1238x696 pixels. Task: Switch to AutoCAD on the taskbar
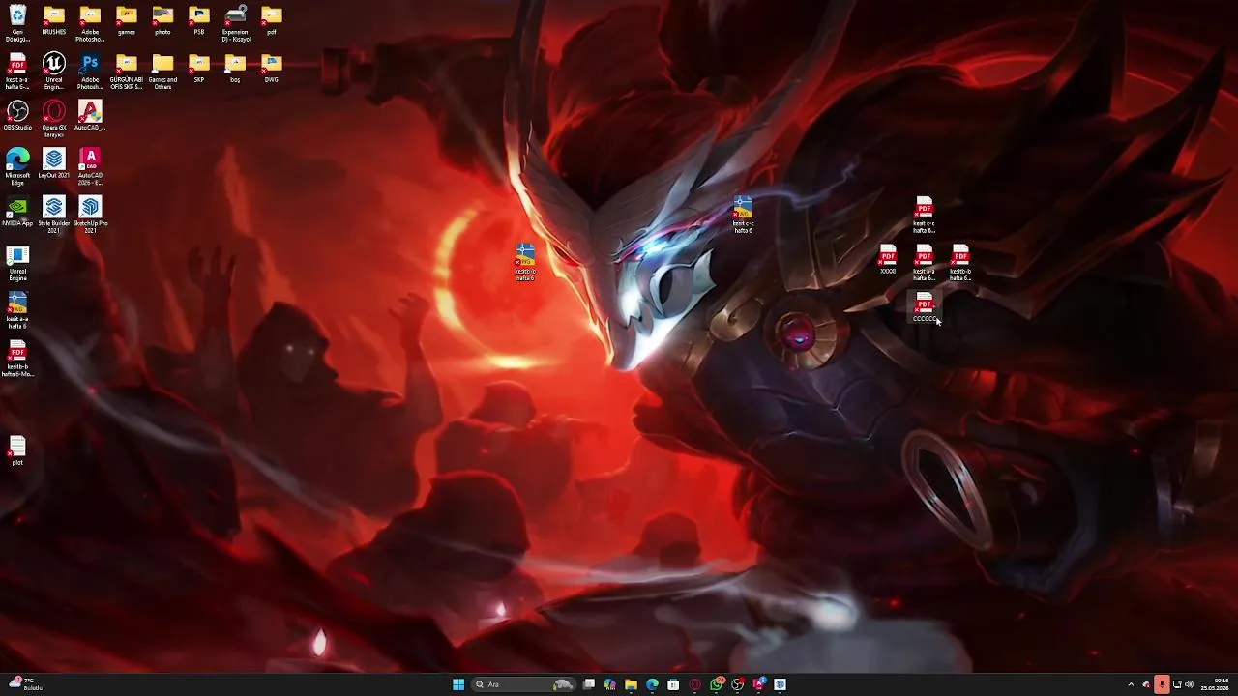tap(759, 684)
